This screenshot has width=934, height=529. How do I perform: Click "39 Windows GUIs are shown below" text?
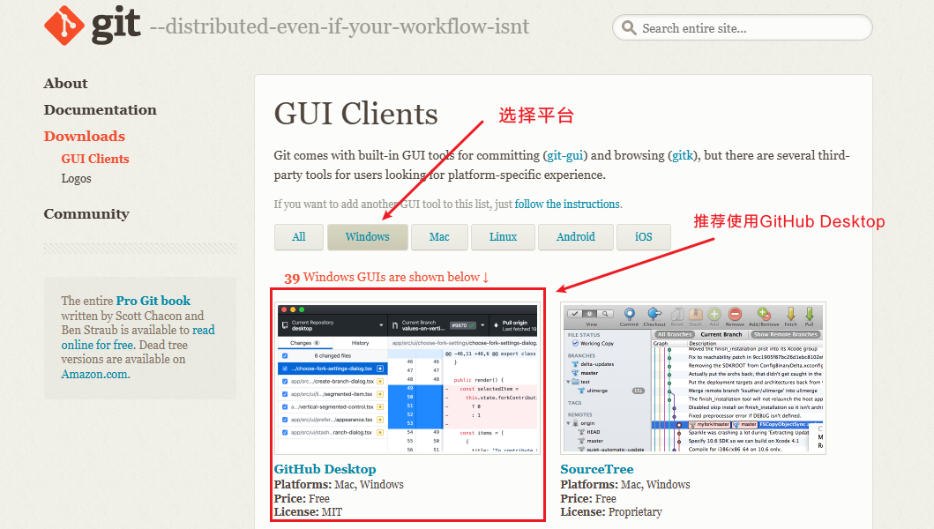click(x=386, y=277)
